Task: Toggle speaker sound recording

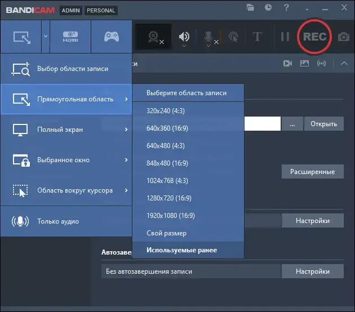Action: (184, 37)
